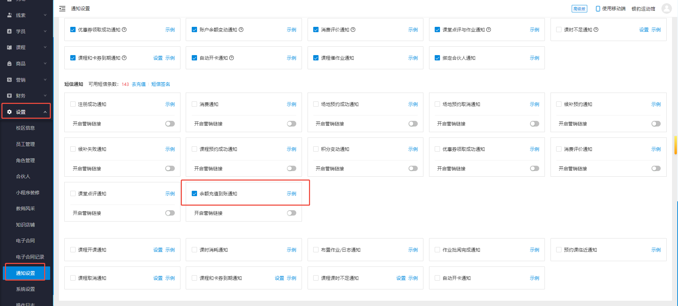The image size is (678, 306).
Task: Click the 银豹运动馆 account name
Action: [643, 9]
